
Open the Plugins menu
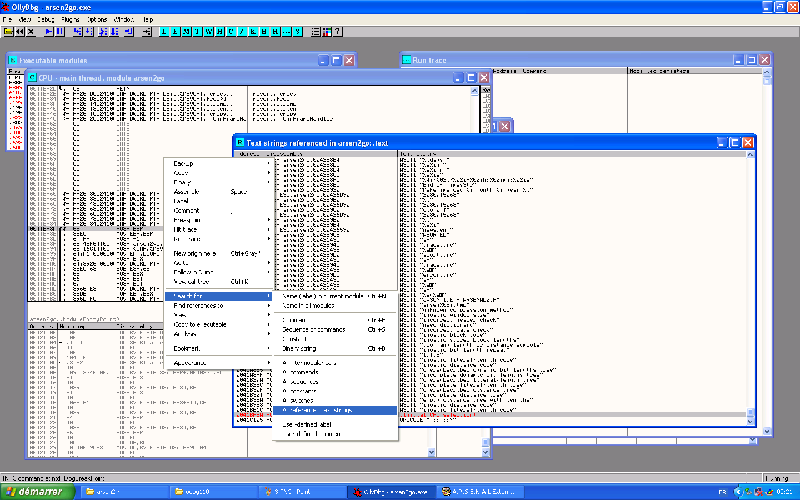71,19
